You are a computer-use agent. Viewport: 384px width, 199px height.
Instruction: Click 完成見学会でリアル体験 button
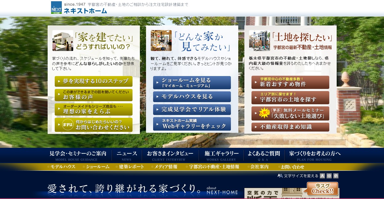pyautogui.click(x=192, y=109)
